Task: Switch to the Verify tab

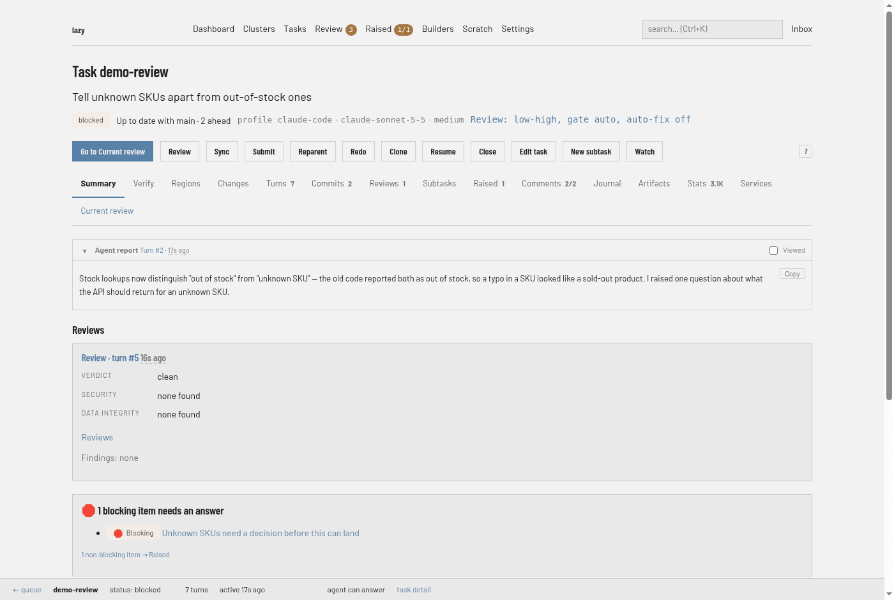Action: click(x=144, y=184)
